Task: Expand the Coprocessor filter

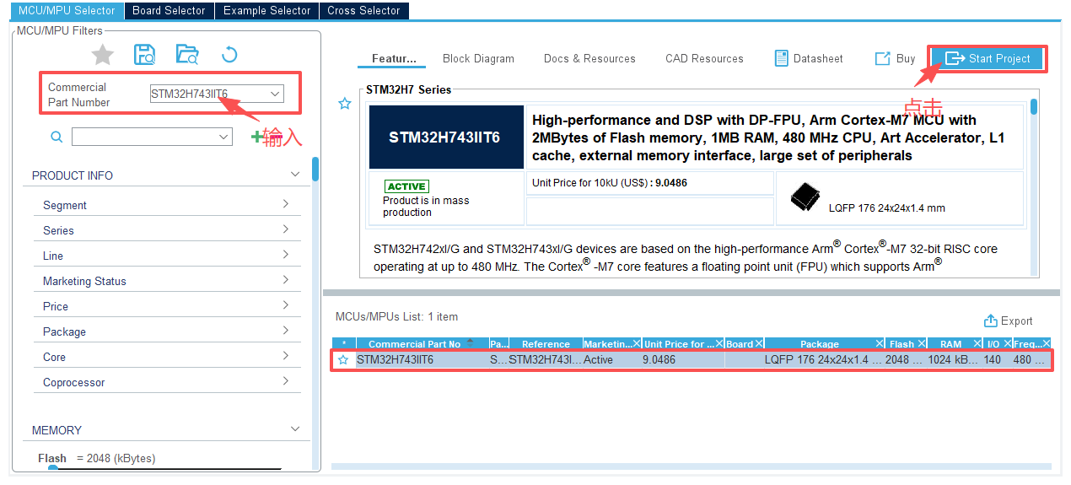Action: tap(286, 381)
